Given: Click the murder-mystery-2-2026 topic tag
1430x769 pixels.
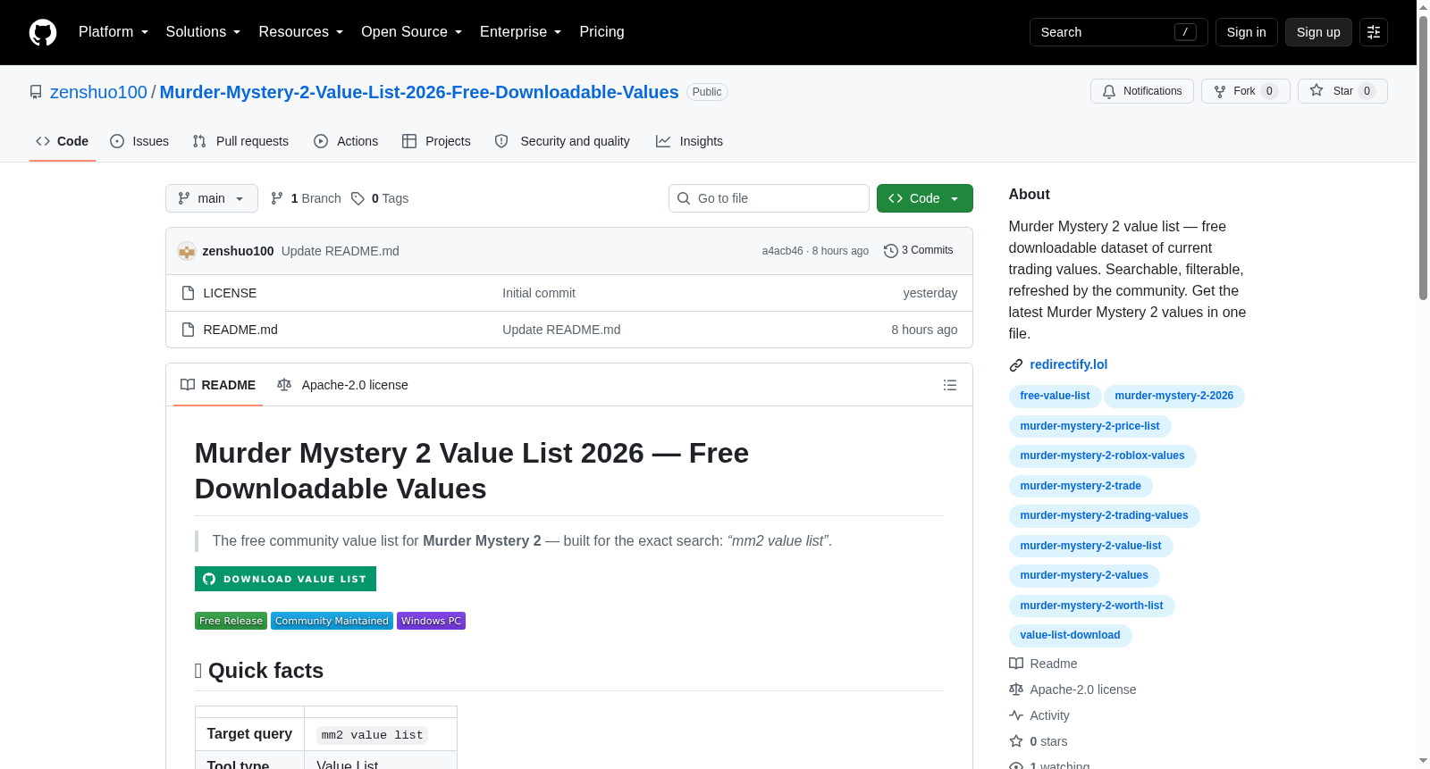Looking at the screenshot, I should (1174, 396).
